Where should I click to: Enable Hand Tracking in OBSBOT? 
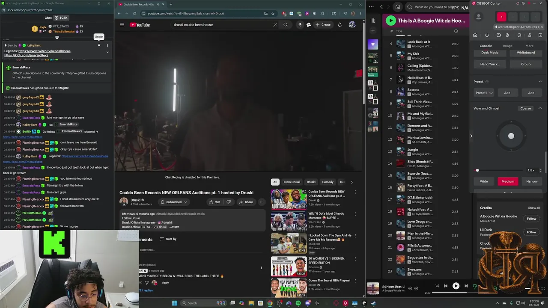(490, 64)
